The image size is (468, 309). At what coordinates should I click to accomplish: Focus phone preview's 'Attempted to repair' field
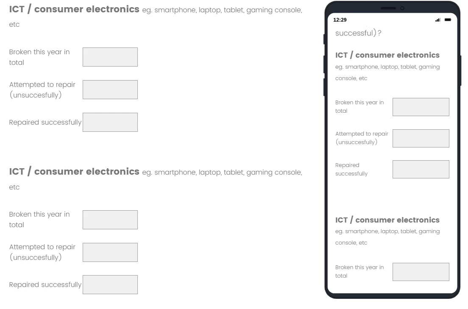point(421,138)
